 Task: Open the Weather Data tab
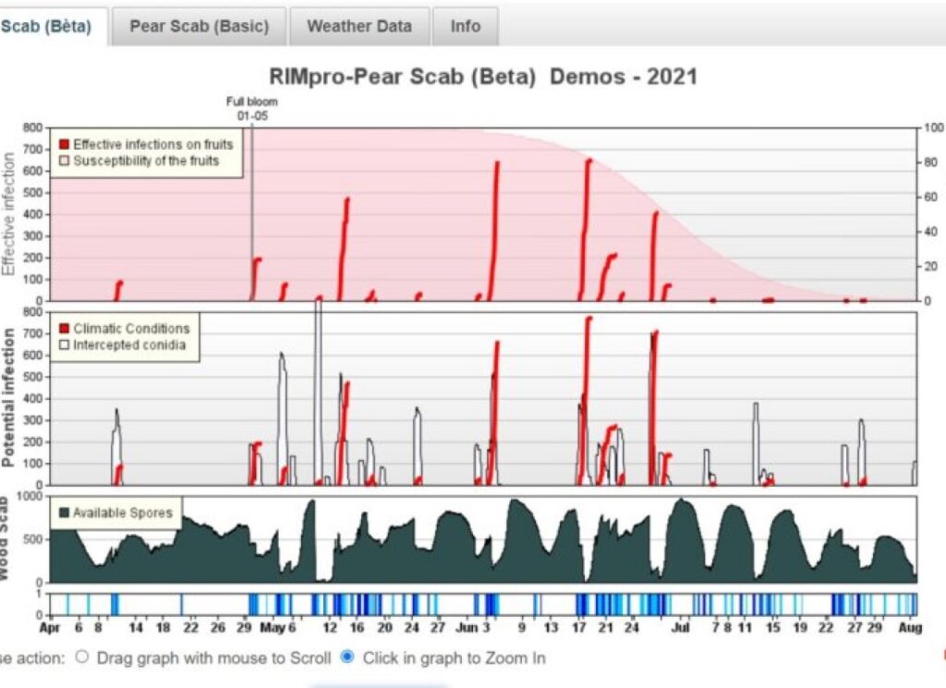coord(359,27)
